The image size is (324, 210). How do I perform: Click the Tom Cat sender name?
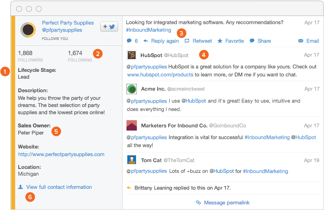(x=151, y=160)
